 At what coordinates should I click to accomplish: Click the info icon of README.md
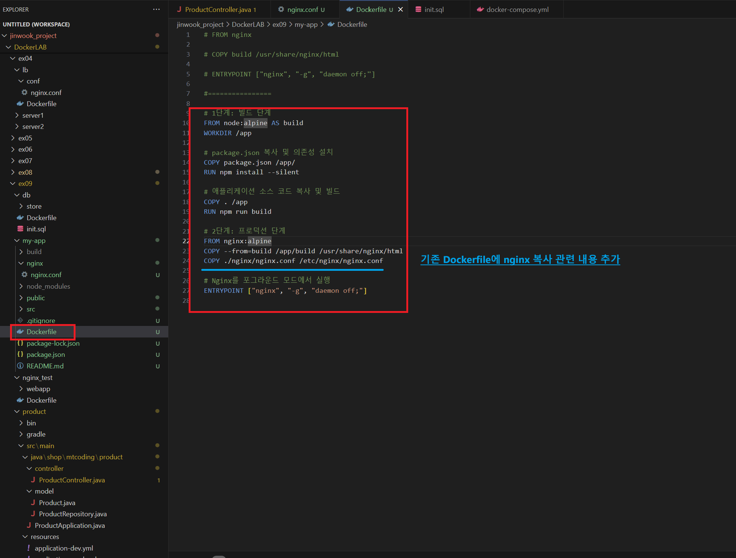20,366
